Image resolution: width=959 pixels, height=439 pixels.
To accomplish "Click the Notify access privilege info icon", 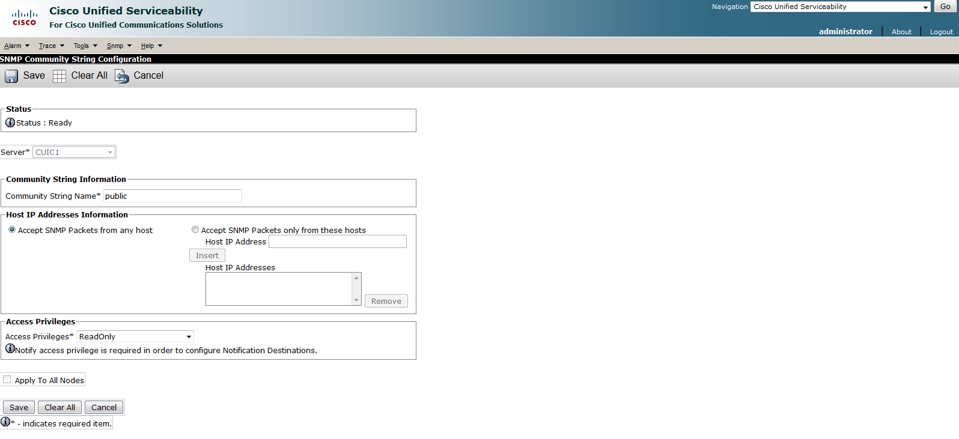I will click(x=10, y=348).
